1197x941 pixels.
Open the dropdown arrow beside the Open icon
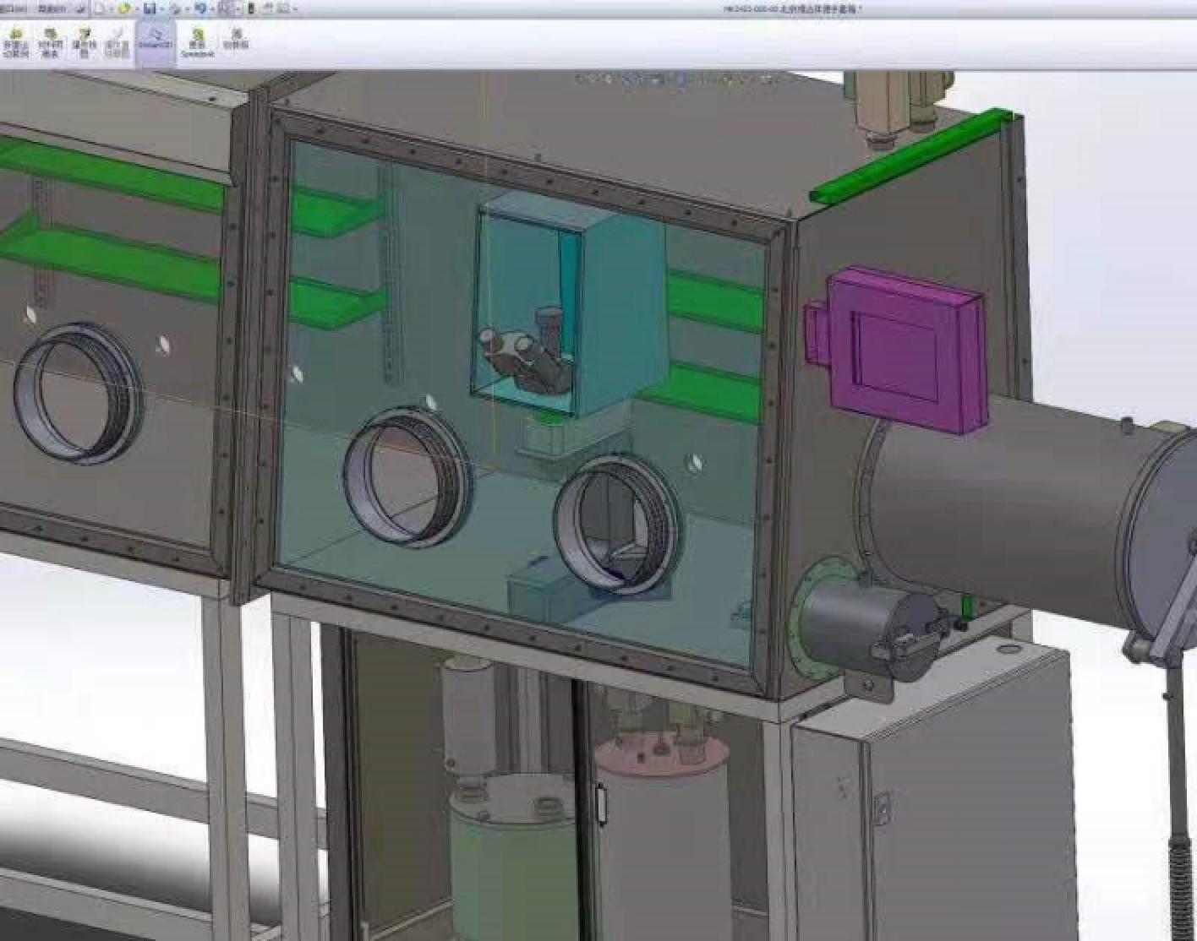click(137, 9)
